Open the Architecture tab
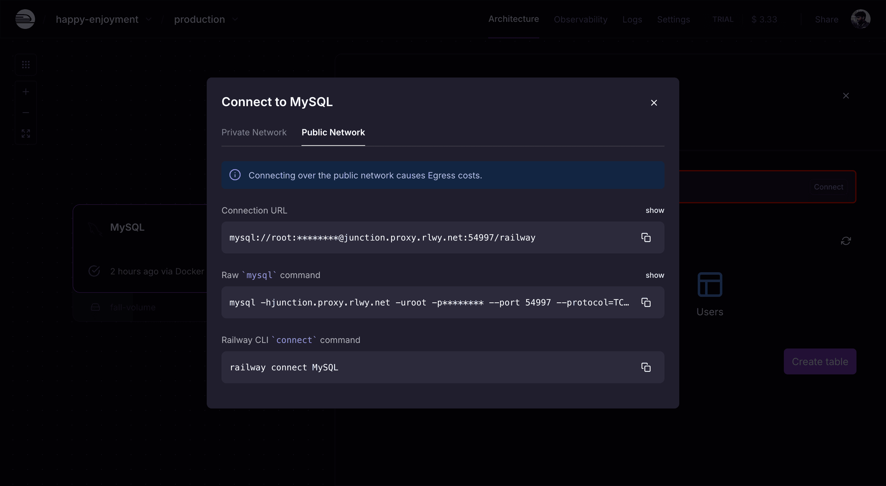The height and width of the screenshot is (486, 886). 513,19
